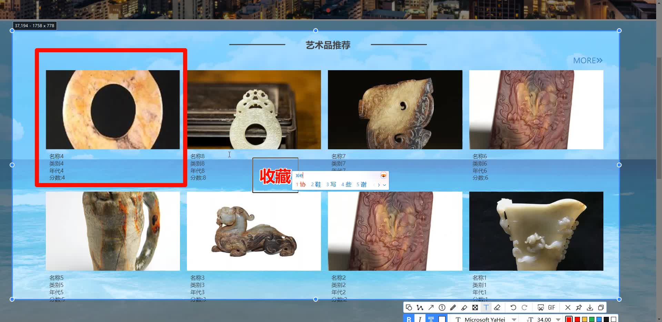Click the 年代1 label
Viewport: 662px width, 322px height.
(x=480, y=292)
